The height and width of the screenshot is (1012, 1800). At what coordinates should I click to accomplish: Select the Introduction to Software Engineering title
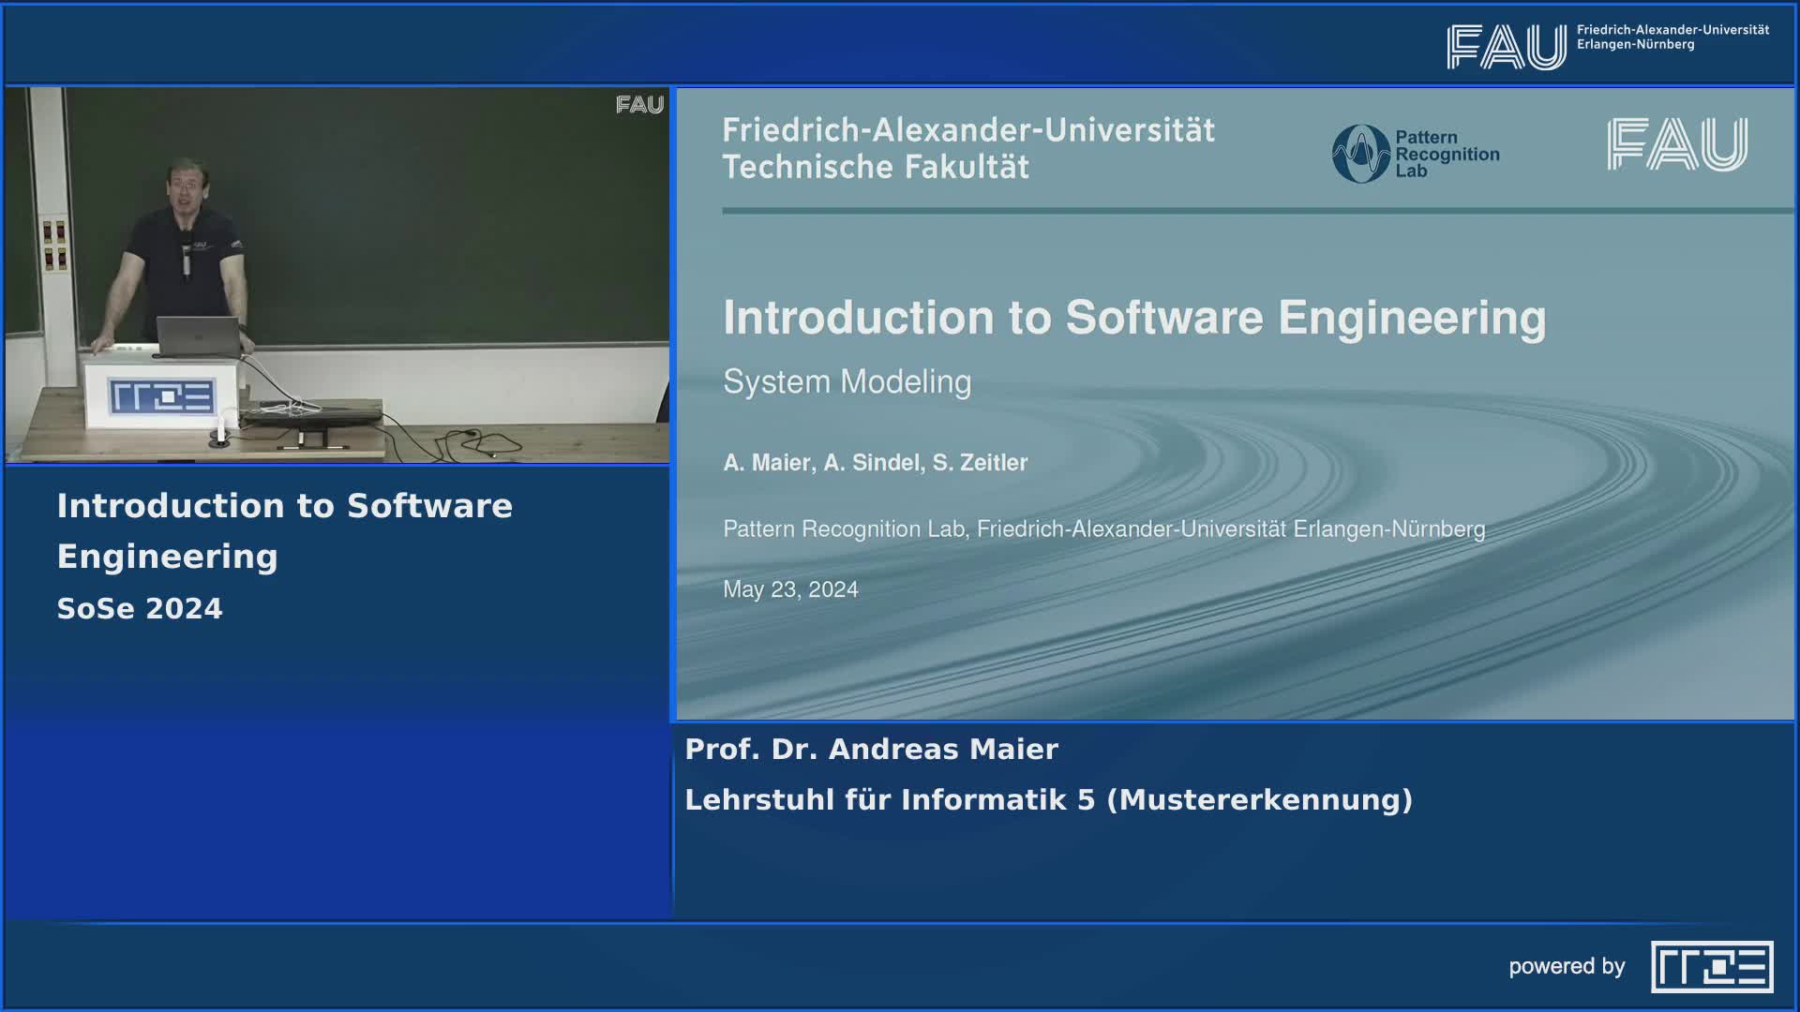[x=1134, y=317]
